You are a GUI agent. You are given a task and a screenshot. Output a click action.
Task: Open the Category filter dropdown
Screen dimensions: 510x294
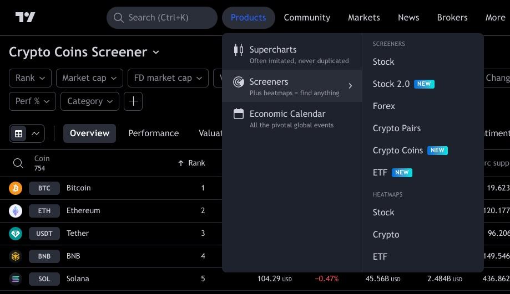(90, 101)
